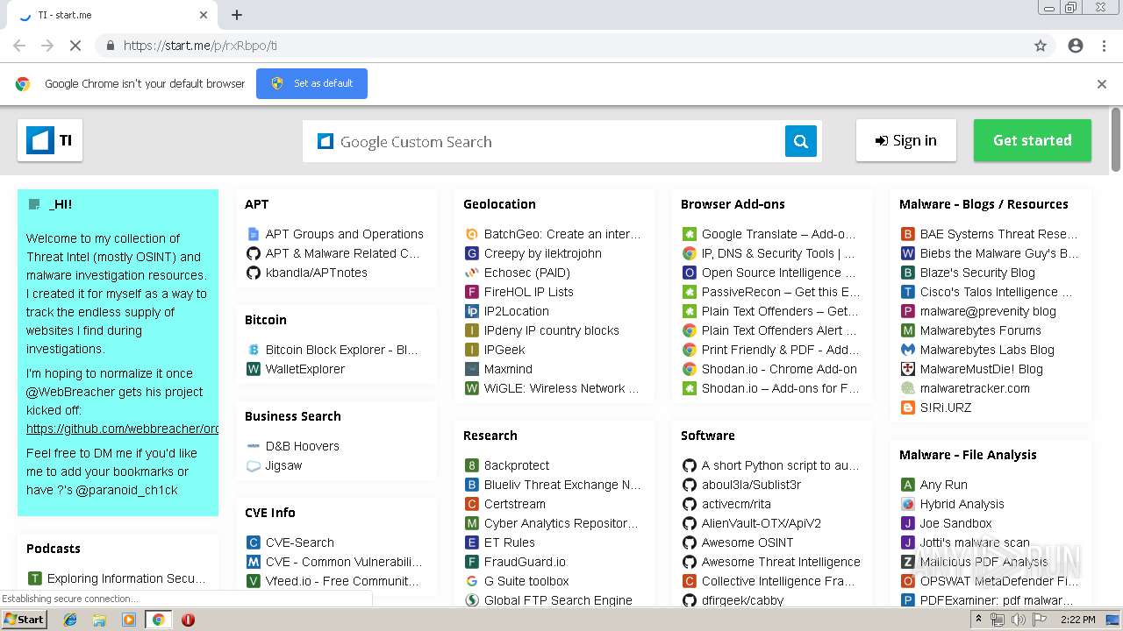Open the IP2Location link
This screenshot has height=631, width=1123.
517,311
